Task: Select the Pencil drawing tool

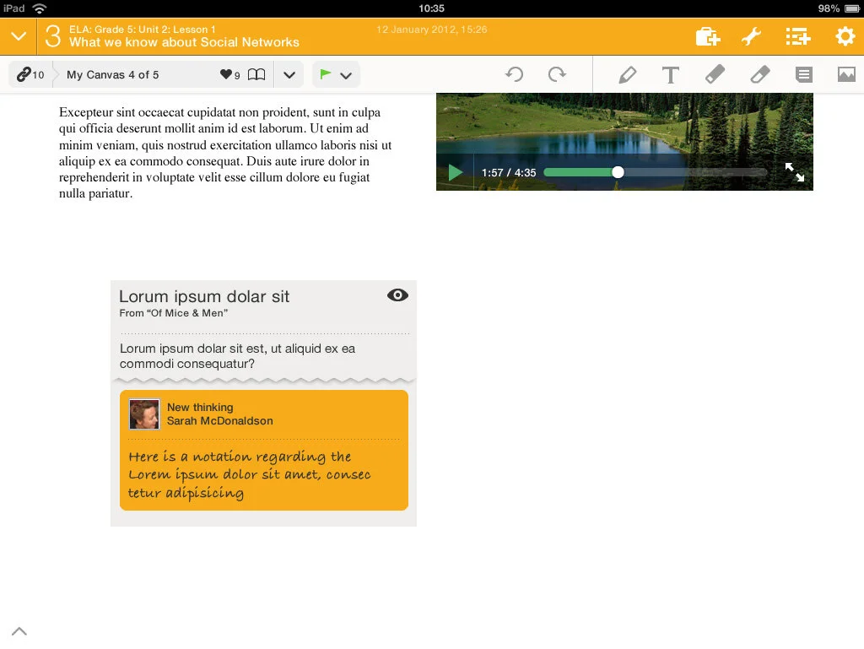Action: [x=628, y=74]
